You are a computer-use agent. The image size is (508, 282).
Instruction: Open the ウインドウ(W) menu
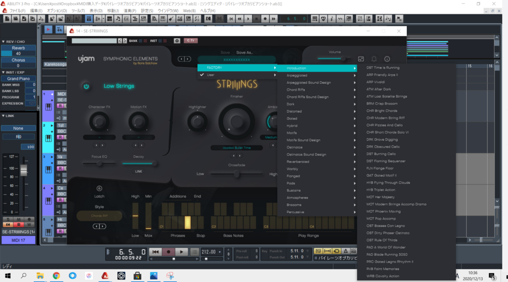click(168, 11)
